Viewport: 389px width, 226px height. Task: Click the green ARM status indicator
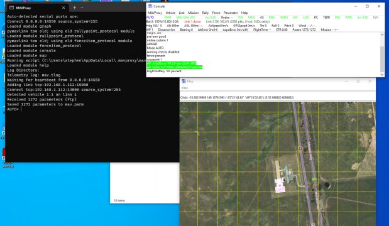(168, 18)
